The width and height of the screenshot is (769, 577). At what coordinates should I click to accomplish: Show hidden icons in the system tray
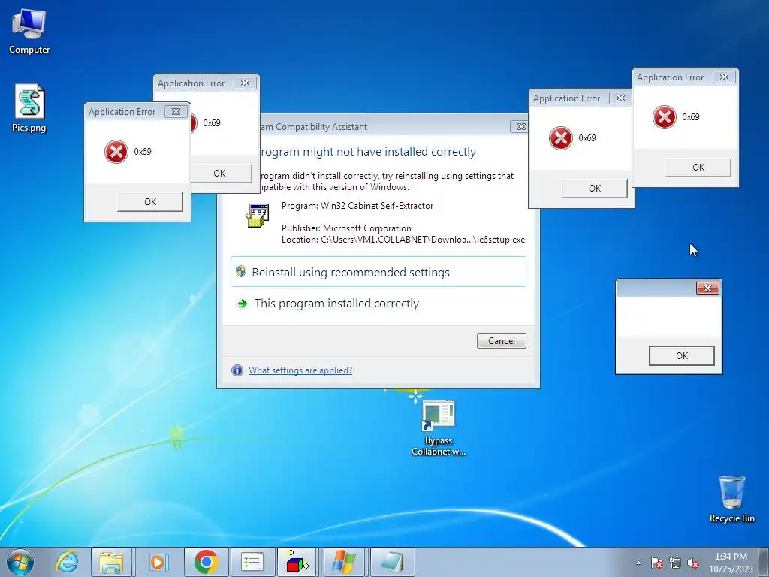[638, 563]
